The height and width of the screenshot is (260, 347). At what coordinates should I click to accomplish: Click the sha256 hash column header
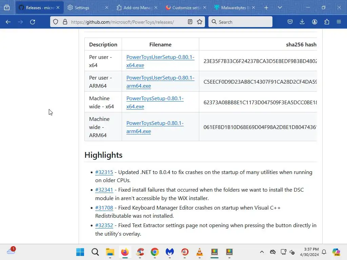click(x=301, y=44)
